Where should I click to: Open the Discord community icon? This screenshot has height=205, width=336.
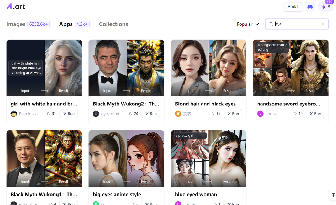310,7
